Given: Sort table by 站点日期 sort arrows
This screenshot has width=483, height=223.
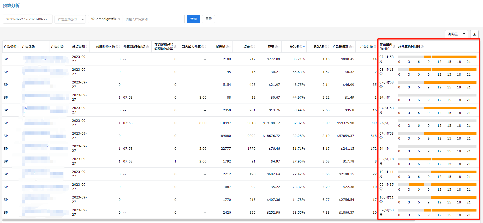Looking at the screenshot, I should click(86, 47).
